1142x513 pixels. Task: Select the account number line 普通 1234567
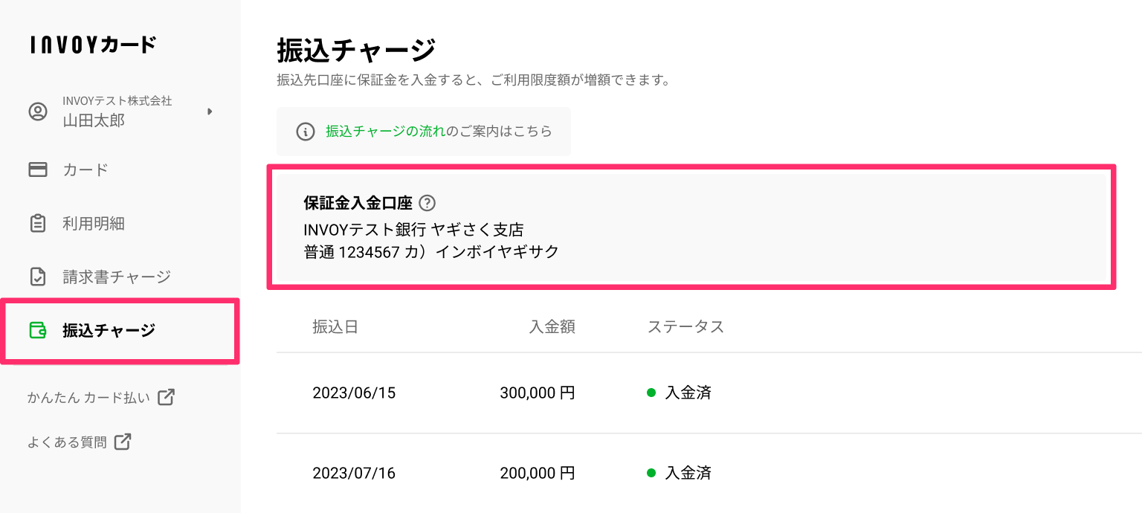(x=431, y=252)
